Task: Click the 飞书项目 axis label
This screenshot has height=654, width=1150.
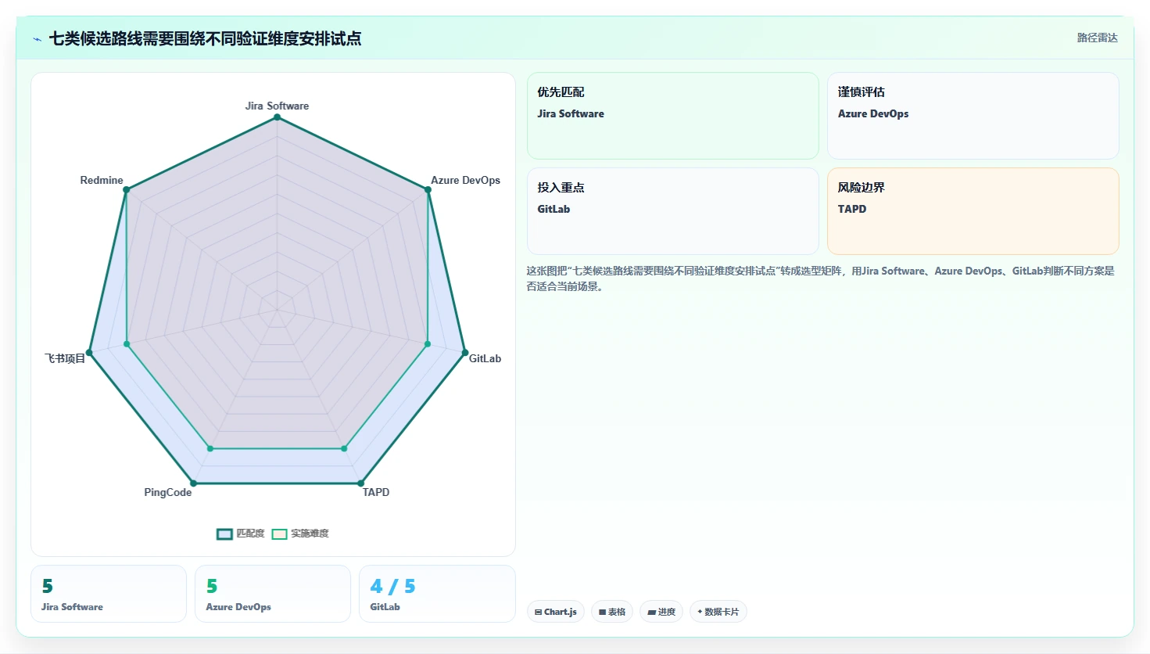Action: pyautogui.click(x=64, y=358)
